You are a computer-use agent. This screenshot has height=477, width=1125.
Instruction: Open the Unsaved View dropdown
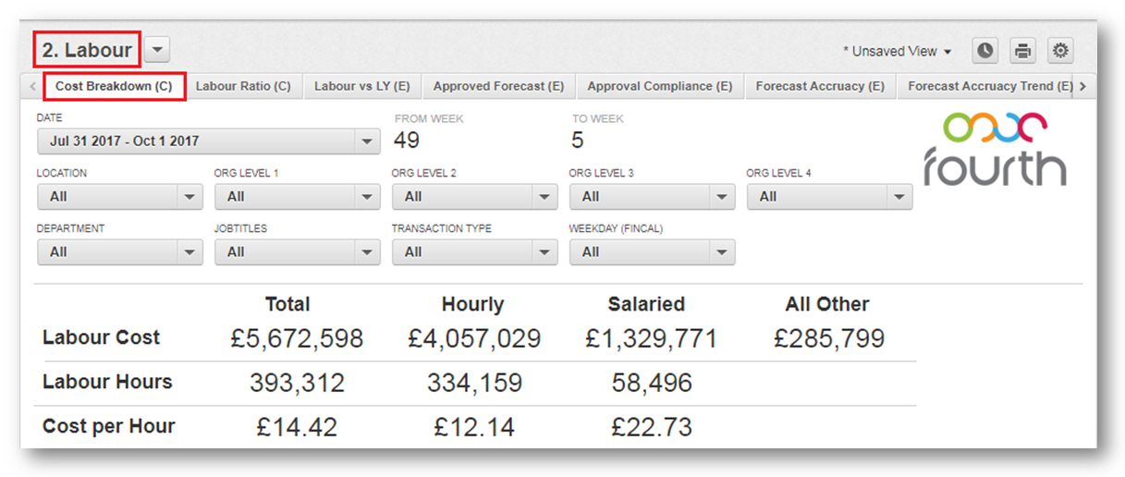tap(897, 52)
